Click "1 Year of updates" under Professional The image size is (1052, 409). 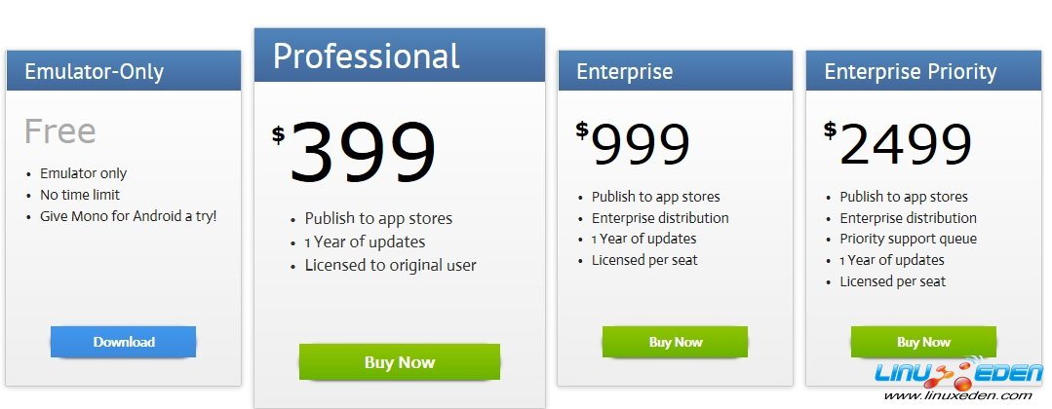pos(365,242)
